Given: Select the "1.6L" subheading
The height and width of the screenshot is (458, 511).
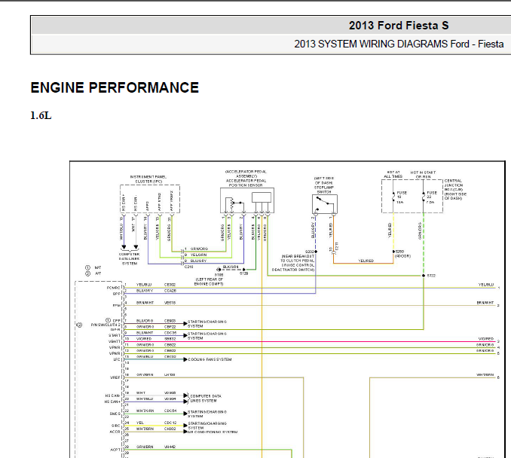Looking at the screenshot, I should 41,115.
